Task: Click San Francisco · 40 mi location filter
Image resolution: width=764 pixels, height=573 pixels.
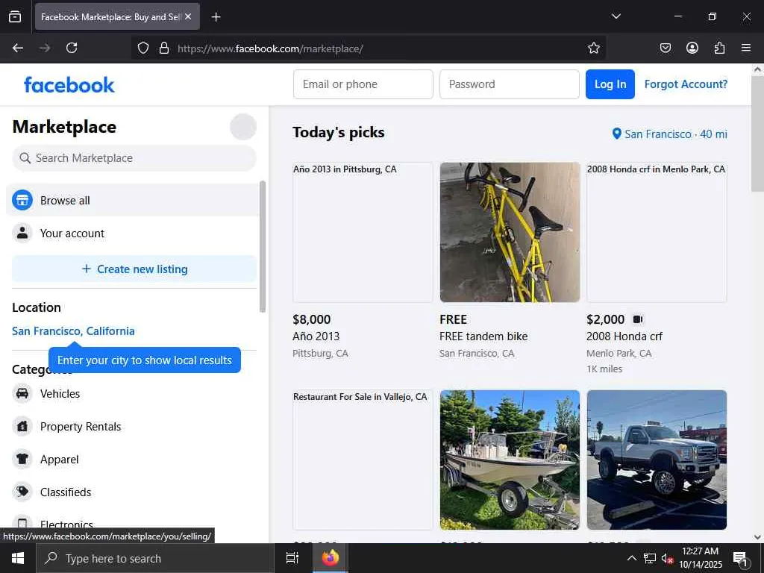Action: point(669,134)
